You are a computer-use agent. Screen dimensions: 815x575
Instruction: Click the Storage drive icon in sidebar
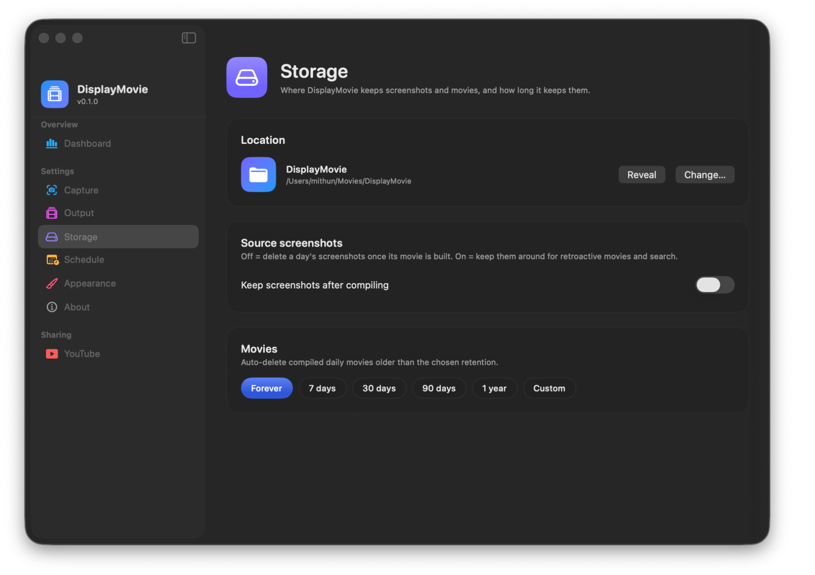click(x=52, y=237)
